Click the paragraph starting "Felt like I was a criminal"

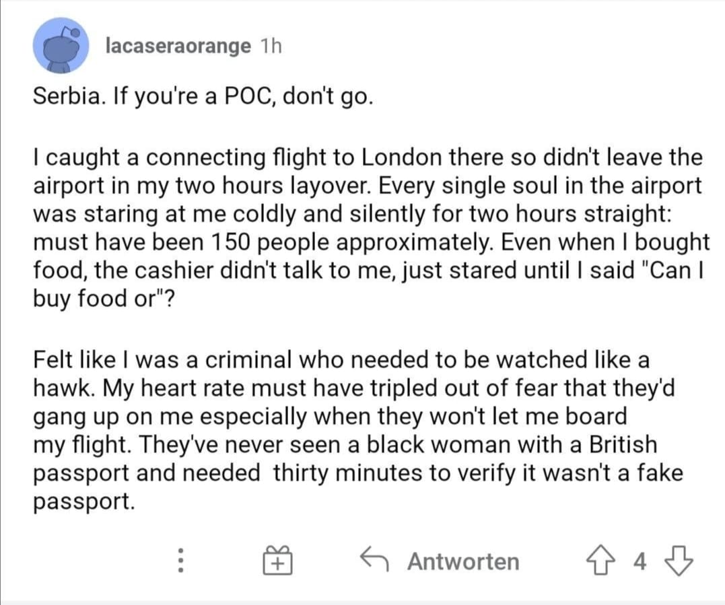point(358,430)
